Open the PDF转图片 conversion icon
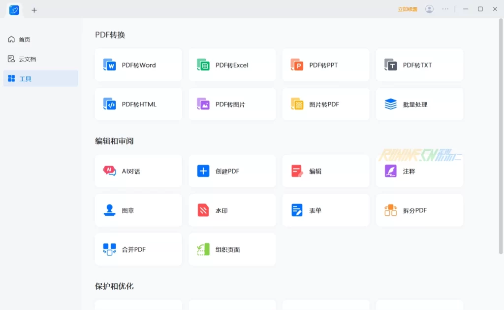Screen dimensions: 504x310 tap(203, 104)
